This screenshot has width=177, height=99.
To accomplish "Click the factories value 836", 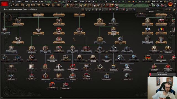I will tap(42, 2).
